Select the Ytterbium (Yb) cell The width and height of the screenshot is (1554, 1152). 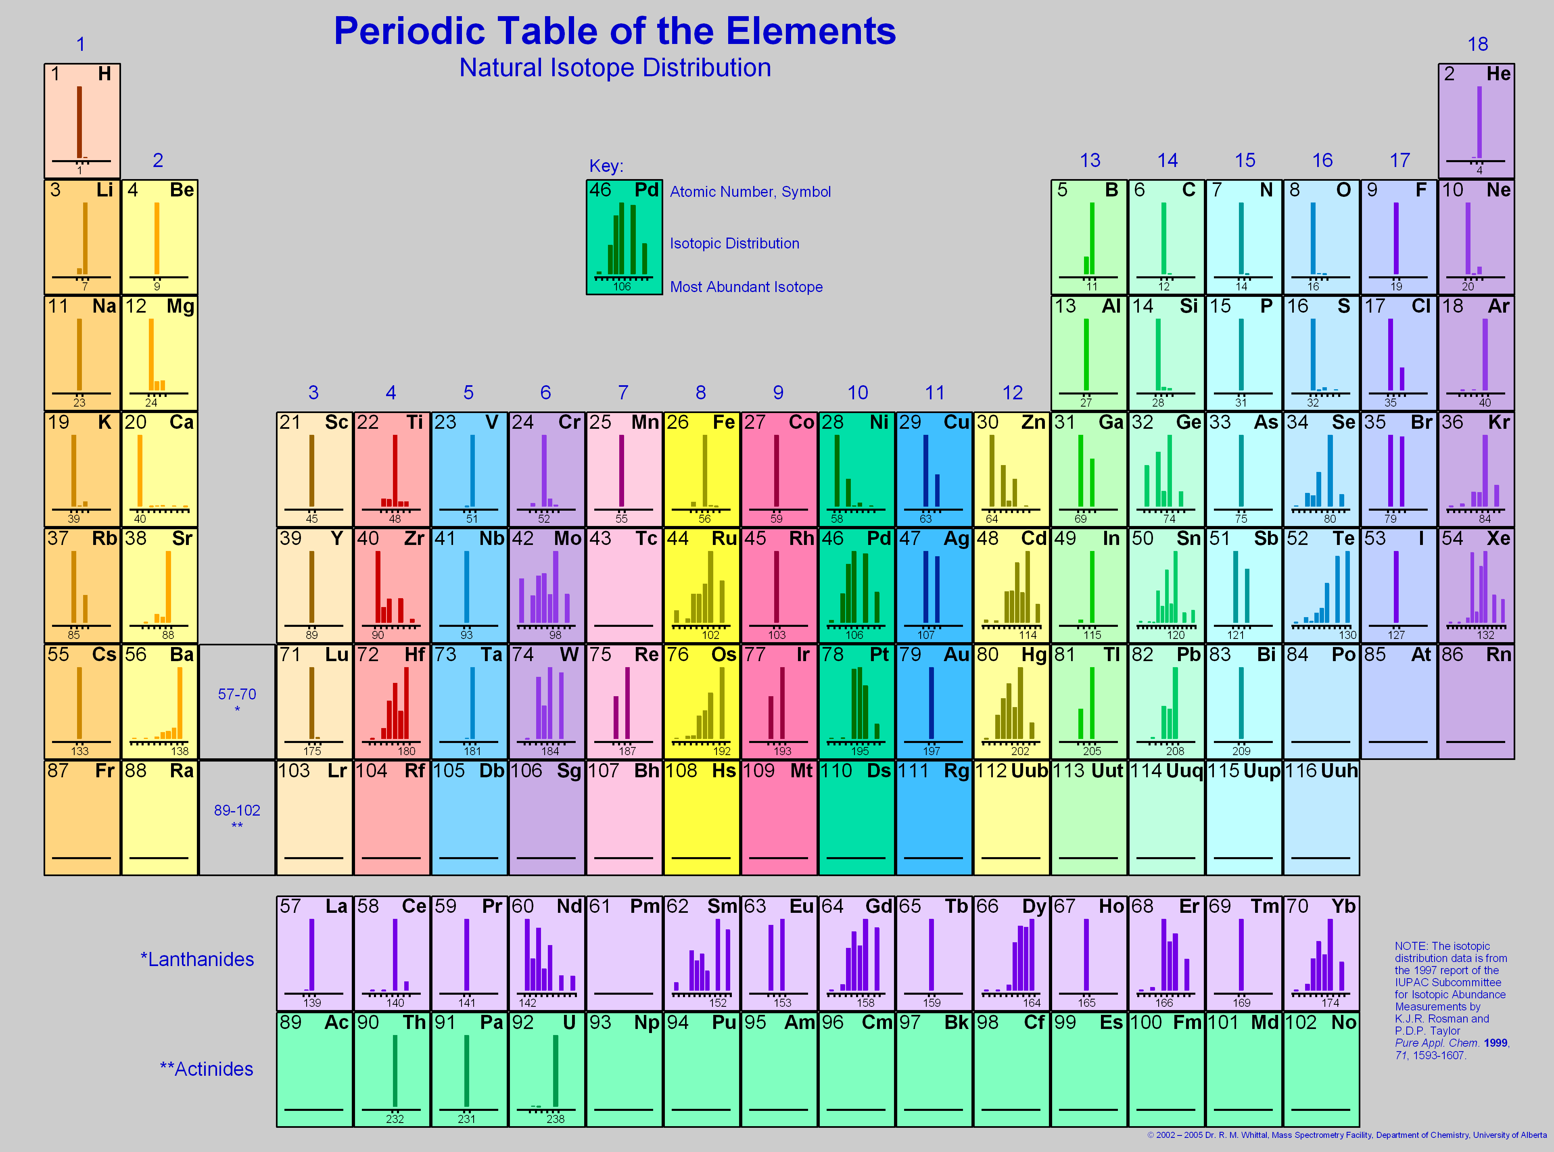tap(1322, 953)
